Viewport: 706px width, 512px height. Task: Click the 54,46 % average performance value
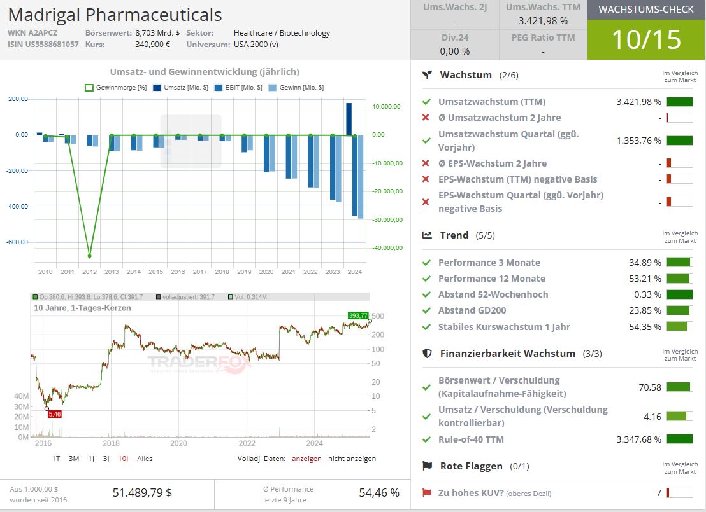tap(379, 493)
